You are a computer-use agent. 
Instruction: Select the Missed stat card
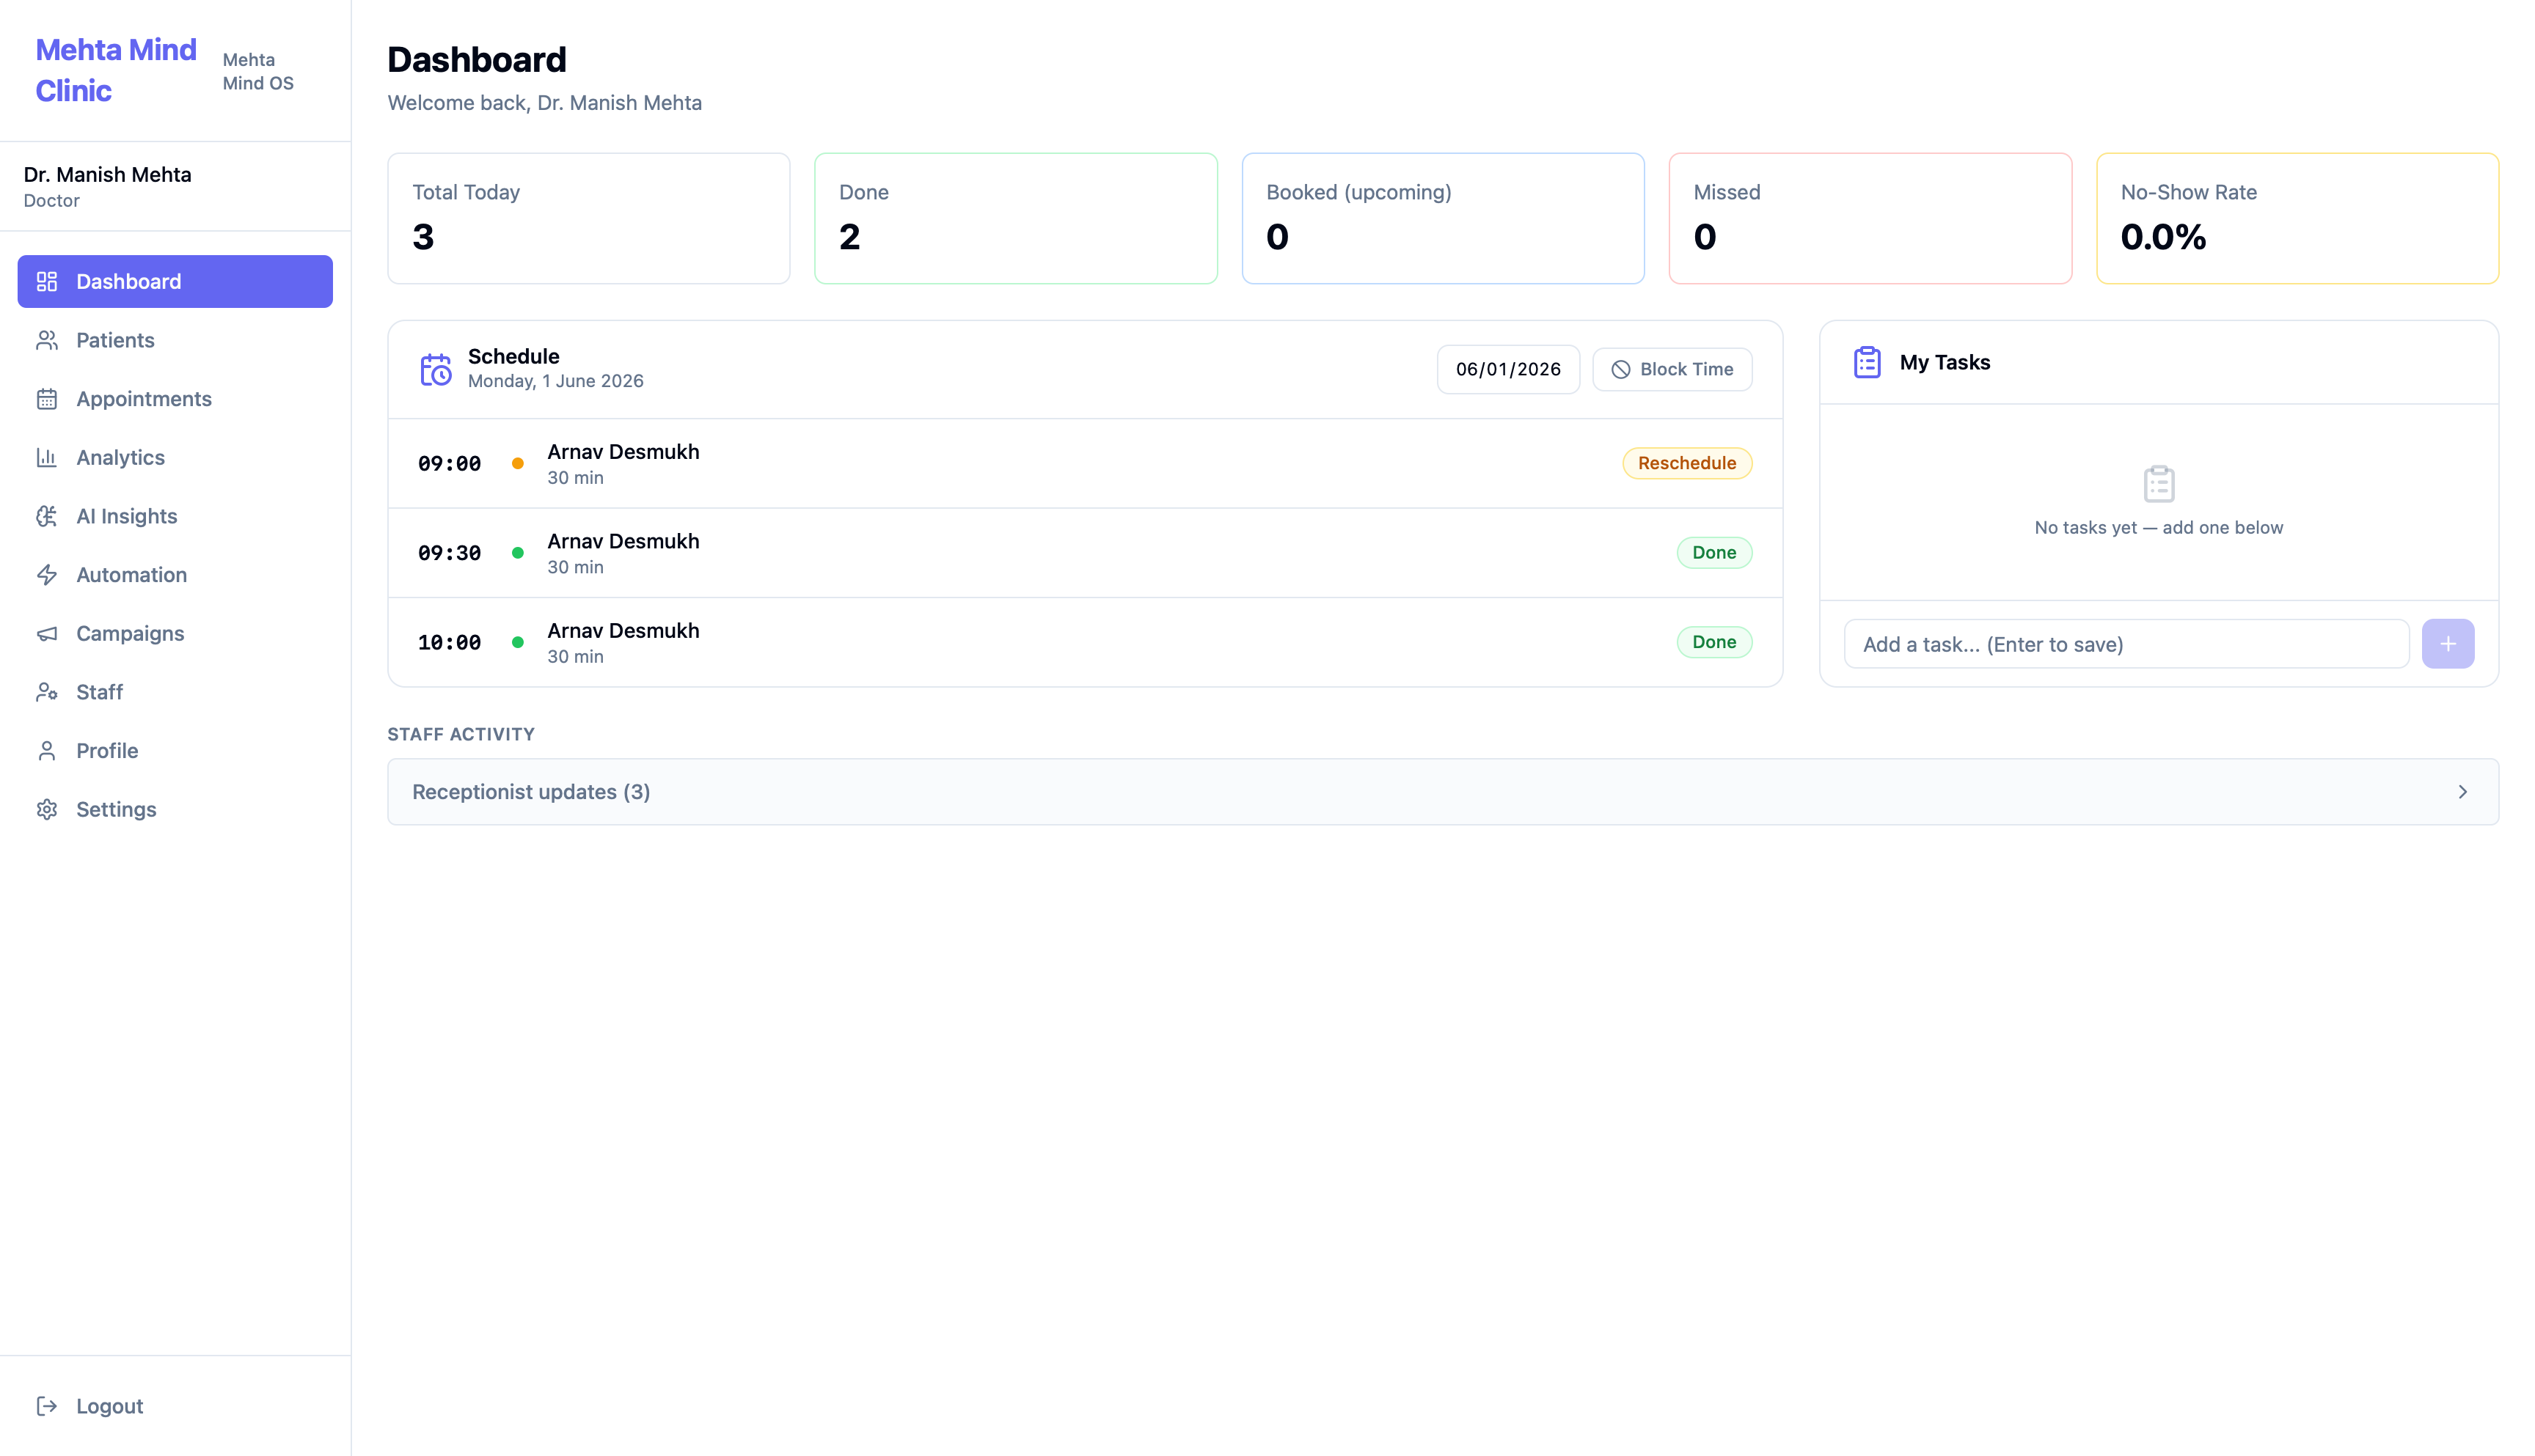coord(1870,218)
